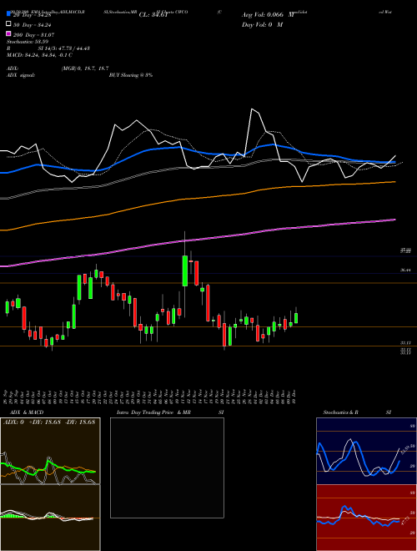Click the 36.44 price axis label

click(x=405, y=270)
